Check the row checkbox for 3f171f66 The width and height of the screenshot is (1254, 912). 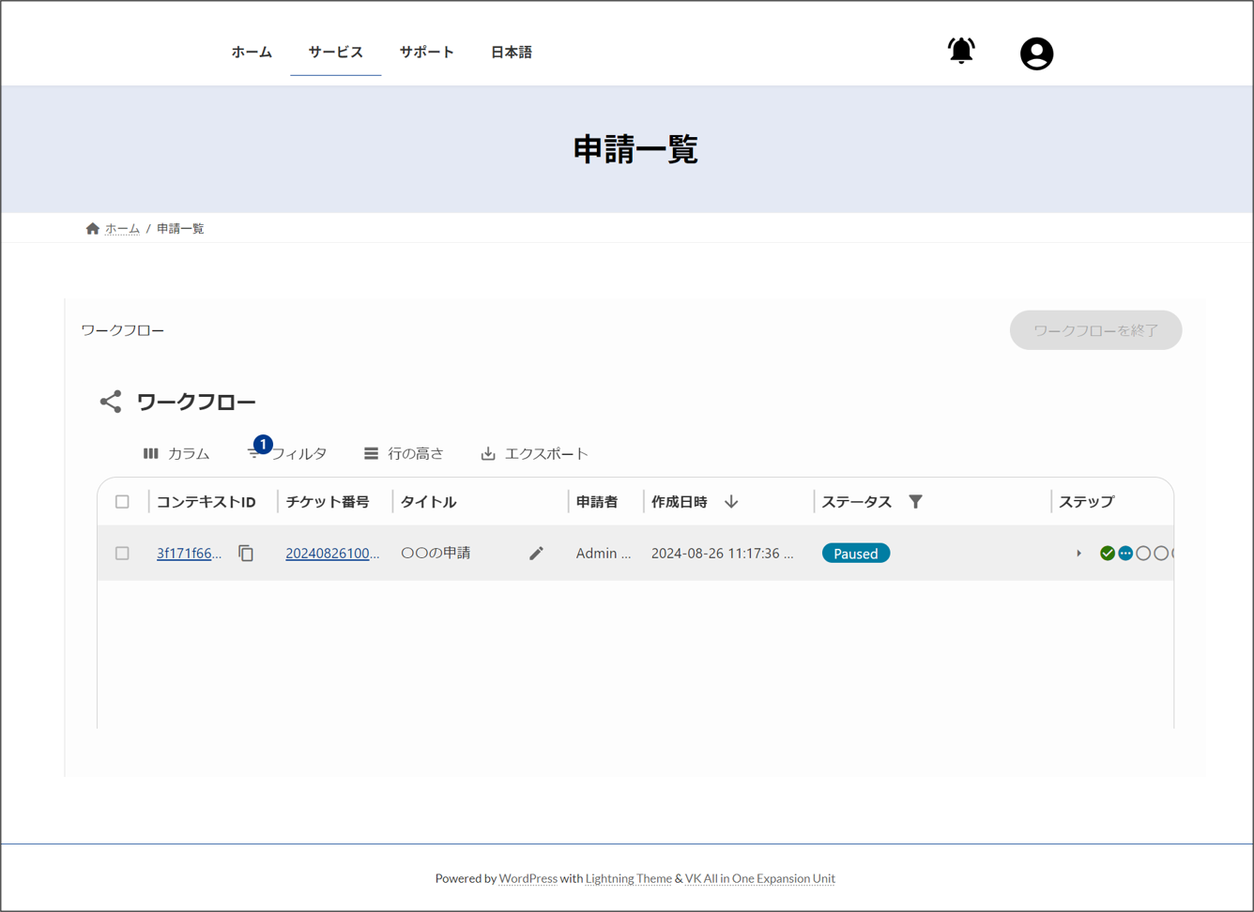click(122, 554)
